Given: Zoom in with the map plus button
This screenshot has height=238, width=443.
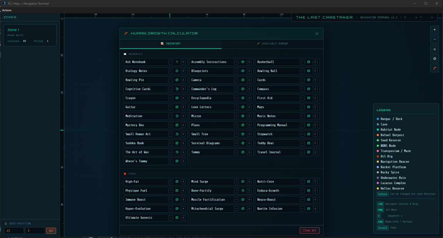Looking at the screenshot, I should [435, 30].
